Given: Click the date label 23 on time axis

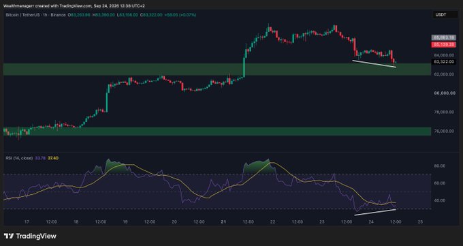Looking at the screenshot, I should (322, 221).
